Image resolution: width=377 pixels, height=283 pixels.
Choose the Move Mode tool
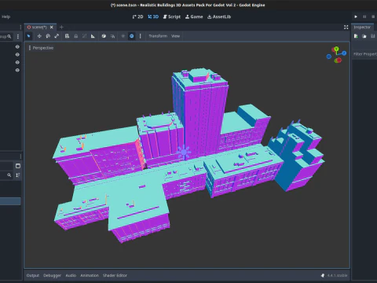pyautogui.click(x=39, y=36)
